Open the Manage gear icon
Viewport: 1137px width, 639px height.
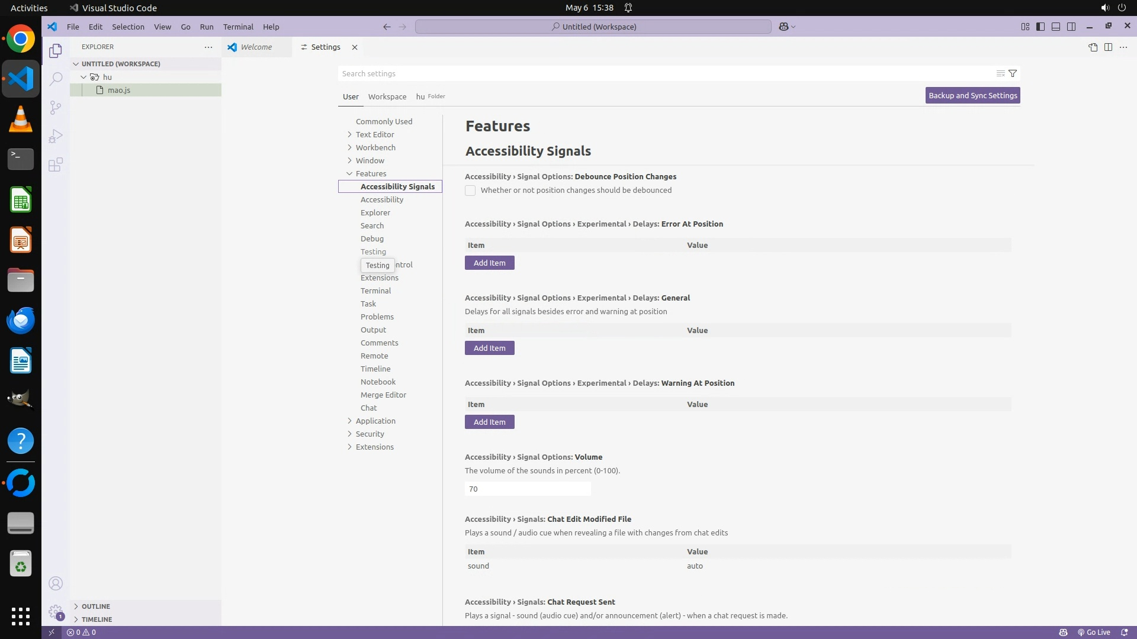(56, 612)
